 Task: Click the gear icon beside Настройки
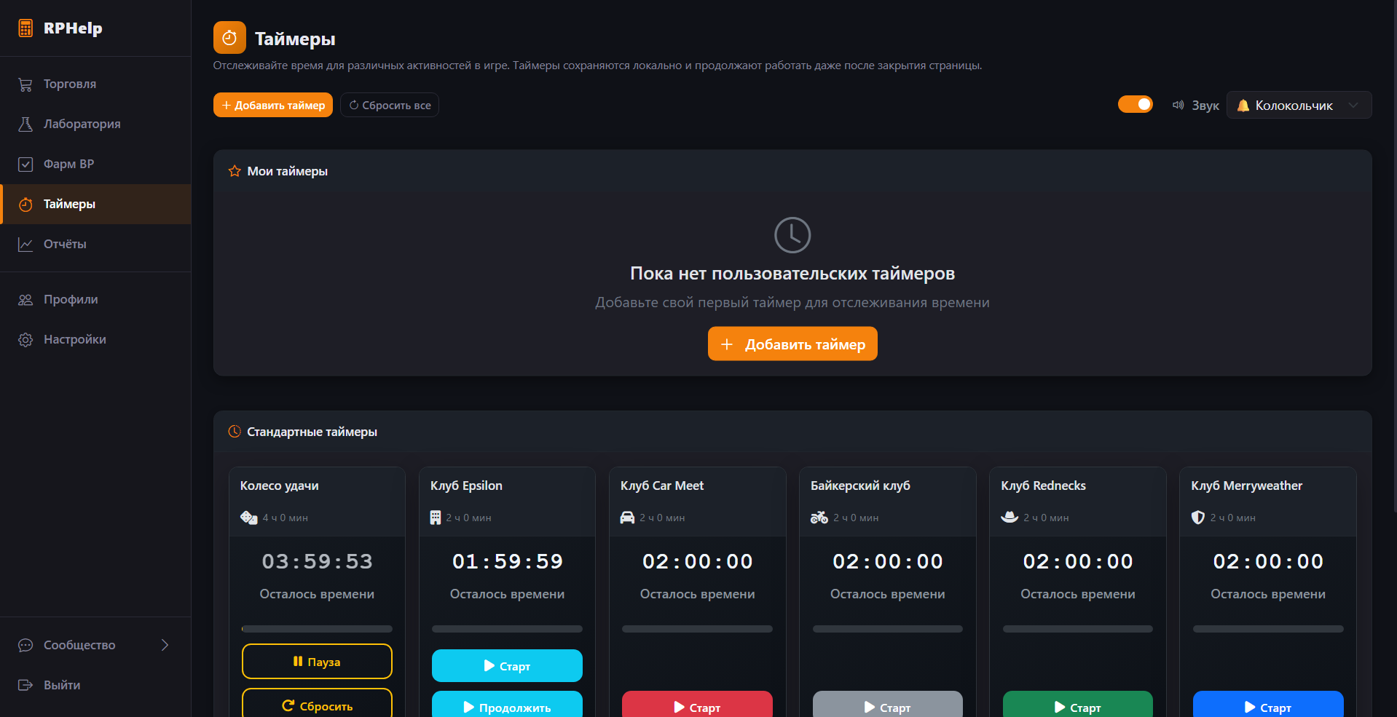tap(25, 340)
